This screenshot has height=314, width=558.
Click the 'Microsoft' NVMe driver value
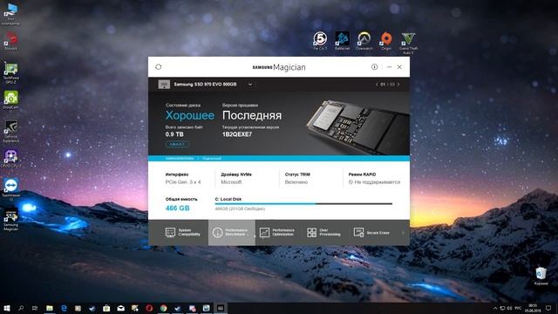(x=231, y=182)
